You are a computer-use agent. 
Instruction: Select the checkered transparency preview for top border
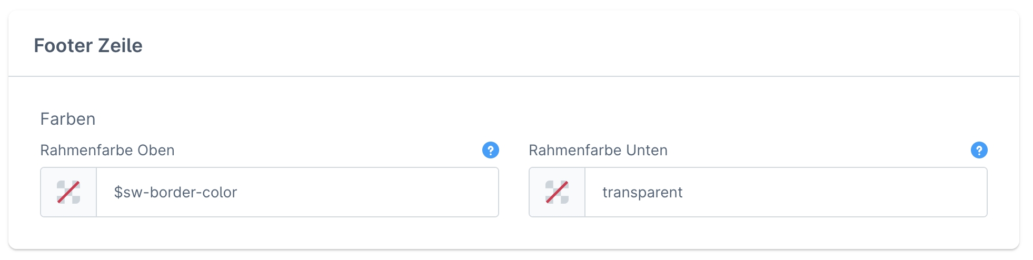click(x=68, y=192)
